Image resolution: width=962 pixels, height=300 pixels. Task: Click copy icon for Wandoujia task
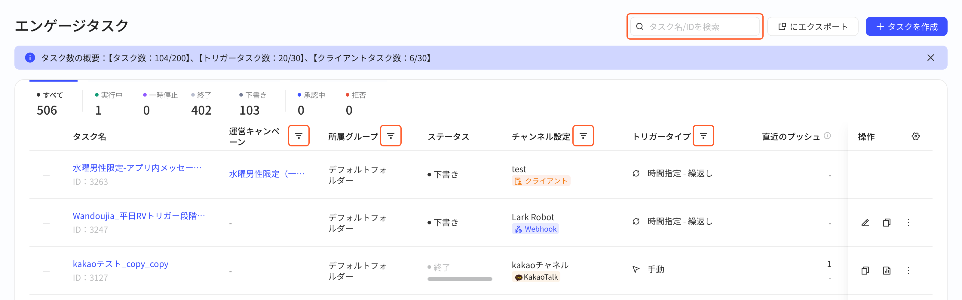click(887, 223)
